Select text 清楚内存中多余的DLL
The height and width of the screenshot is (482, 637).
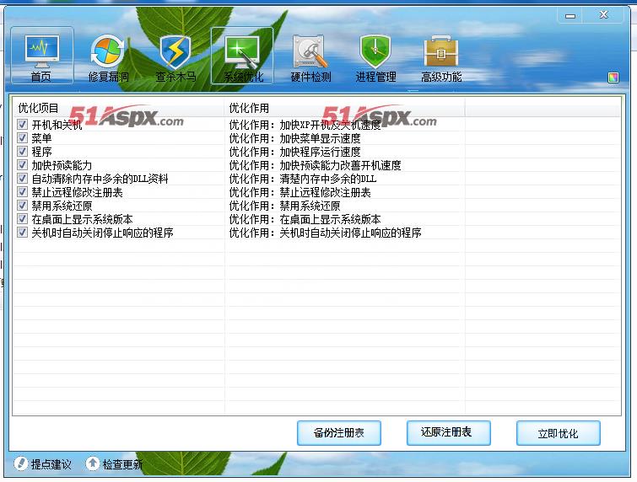(328, 179)
